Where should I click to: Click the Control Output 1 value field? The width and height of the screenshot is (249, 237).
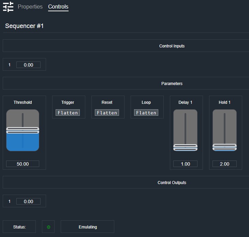click(x=28, y=201)
